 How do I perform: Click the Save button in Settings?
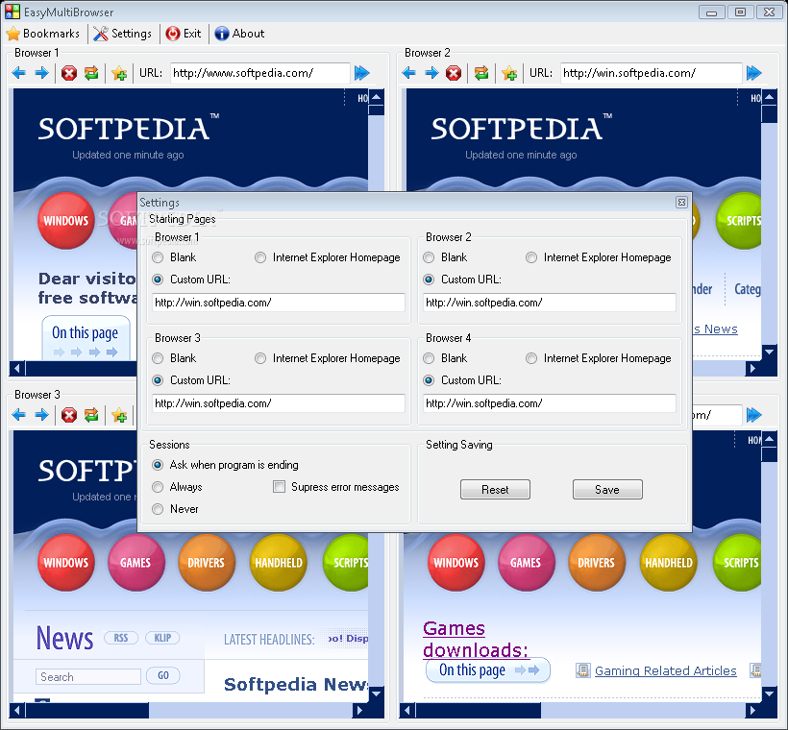pyautogui.click(x=607, y=489)
